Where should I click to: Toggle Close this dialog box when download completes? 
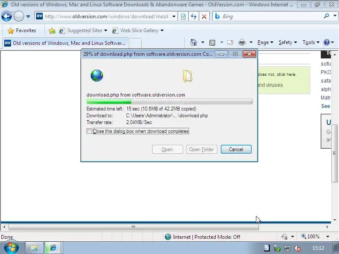tap(89, 131)
